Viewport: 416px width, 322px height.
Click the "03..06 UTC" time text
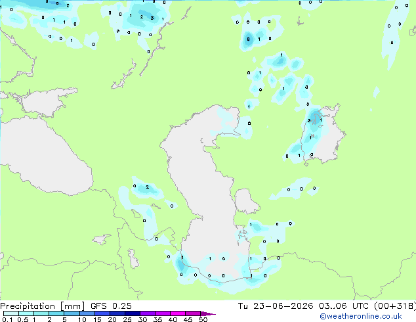pyautogui.click(x=343, y=306)
